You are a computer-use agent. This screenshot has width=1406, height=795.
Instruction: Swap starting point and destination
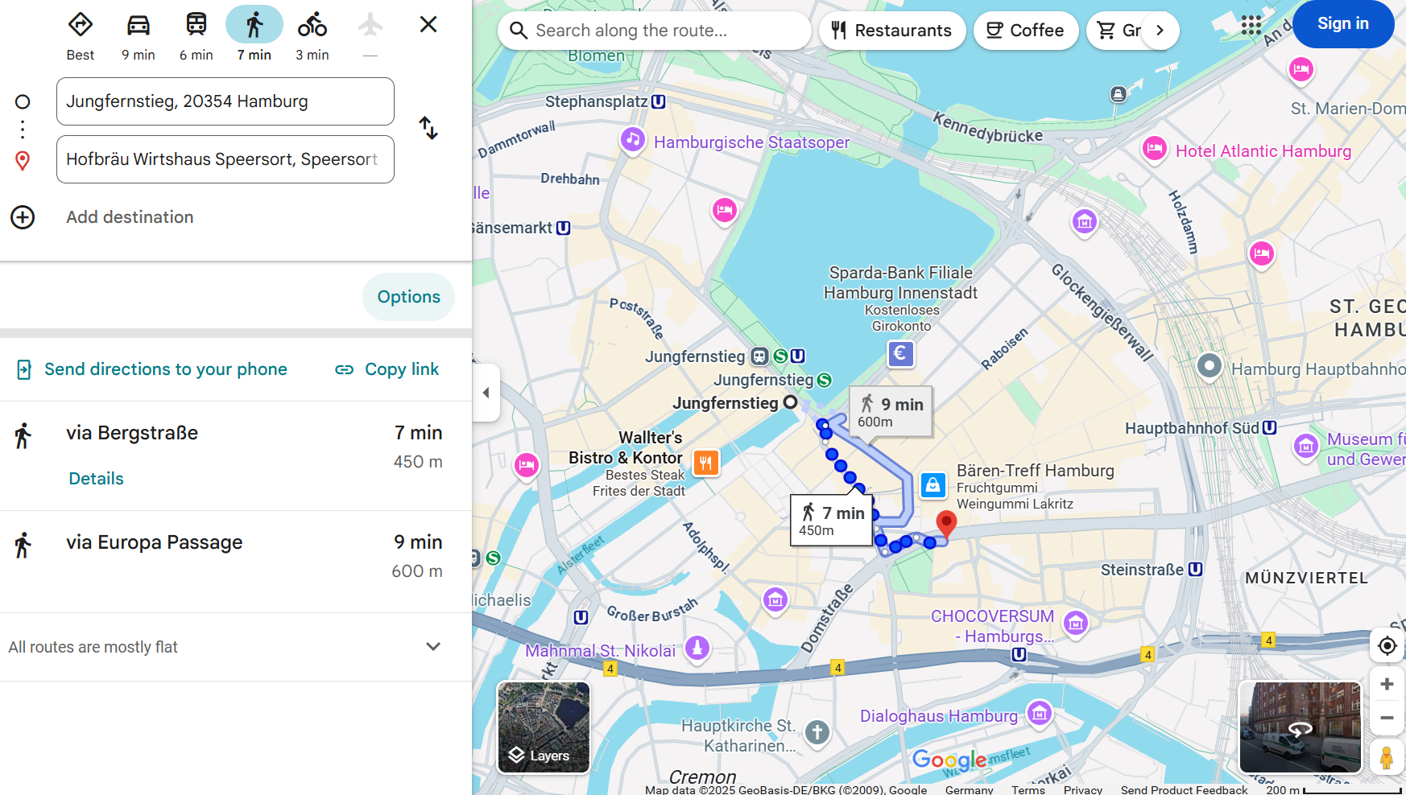click(428, 128)
